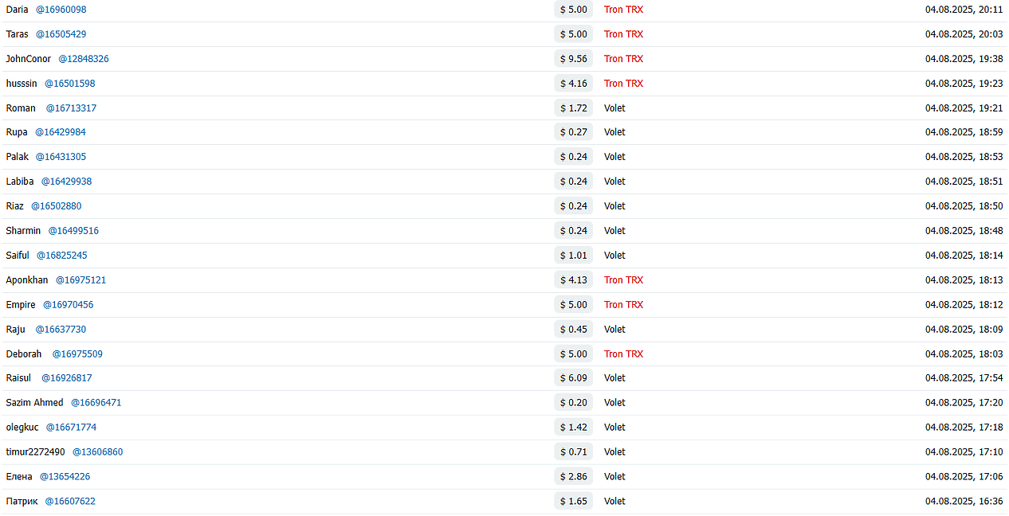Click Tron TRX label in Empire's row
The width and height of the screenshot is (1009, 516).
click(x=623, y=305)
